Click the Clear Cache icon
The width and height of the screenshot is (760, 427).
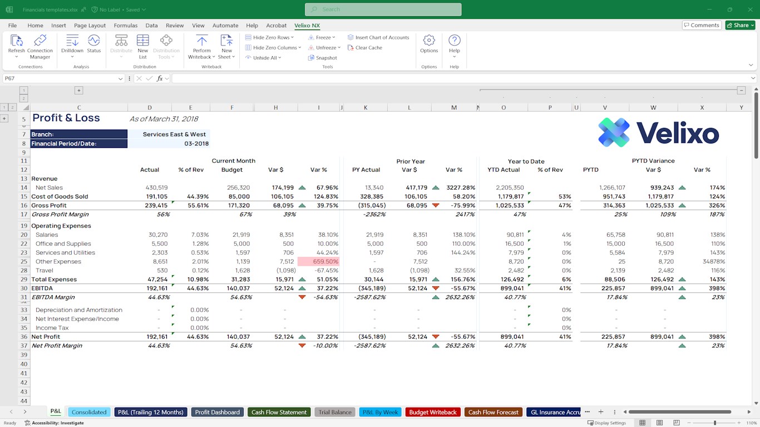[351, 48]
